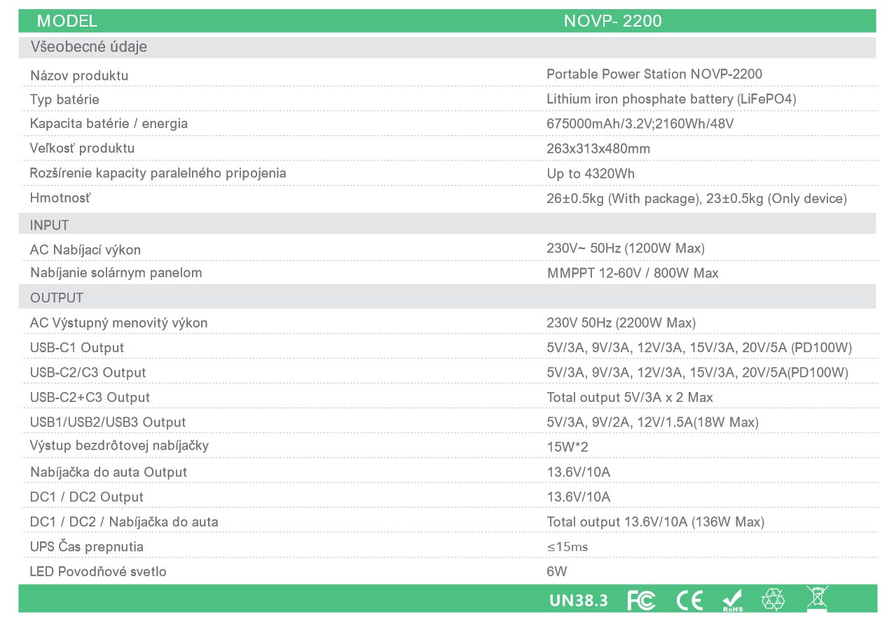Select the 263x313x480mm dimension value
The image size is (894, 626).
coord(598,148)
